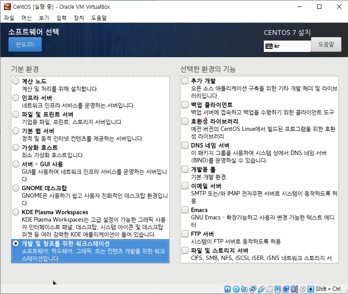Select the 가상화 호스트 environment
The height and width of the screenshot is (294, 348).
(x=16, y=147)
